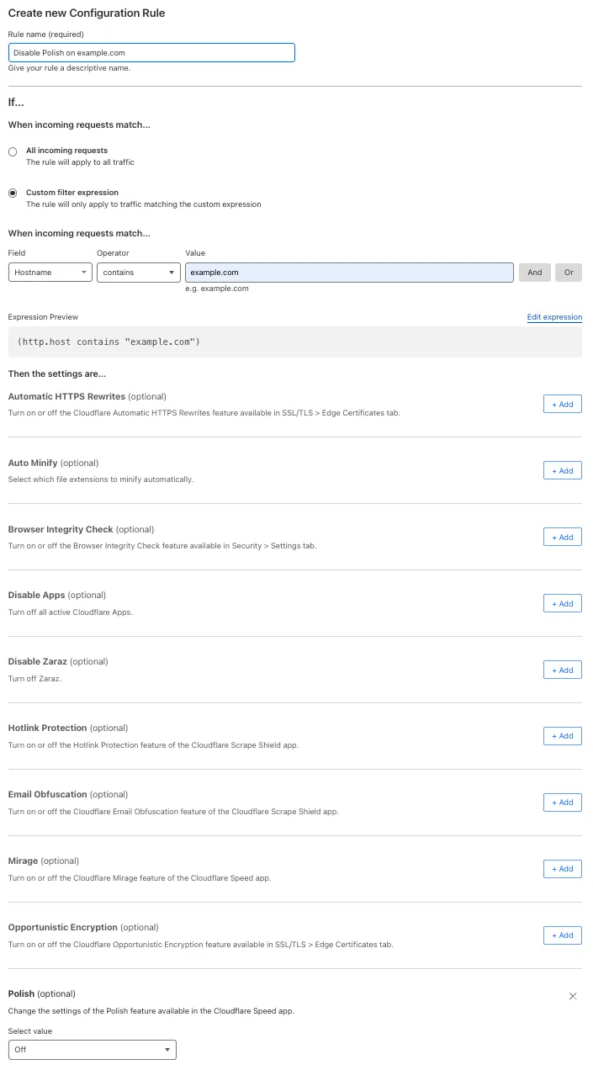The width and height of the screenshot is (593, 1070).
Task: Add Automatic HTTPS Rewrites setting
Action: (562, 405)
